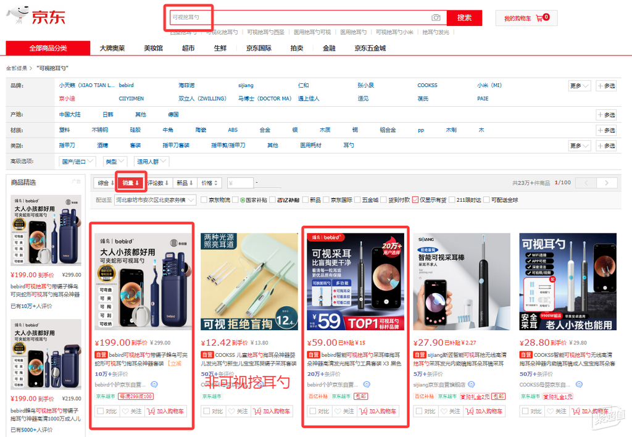Go to 大牌奥莱 in the navigation
The width and height of the screenshot is (632, 437).
point(112,48)
